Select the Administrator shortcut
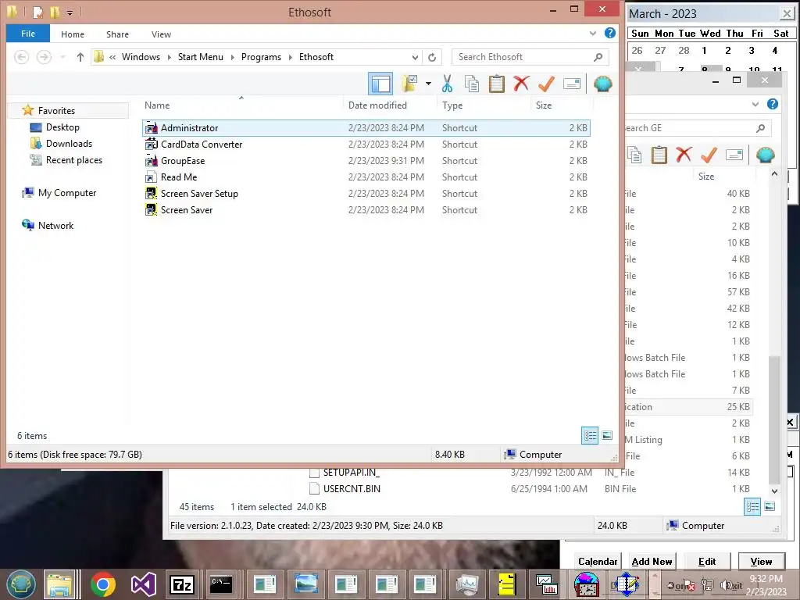This screenshot has width=800, height=600. [x=366, y=128]
